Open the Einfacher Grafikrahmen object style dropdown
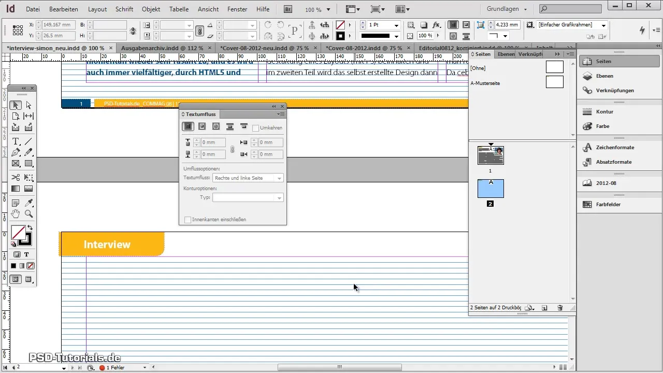Screen dimensions: 663x373 tap(604, 25)
